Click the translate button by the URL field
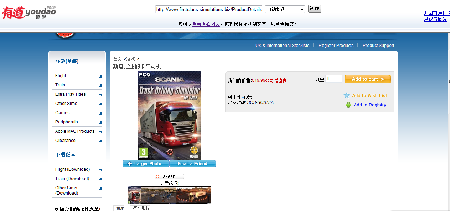 point(315,9)
